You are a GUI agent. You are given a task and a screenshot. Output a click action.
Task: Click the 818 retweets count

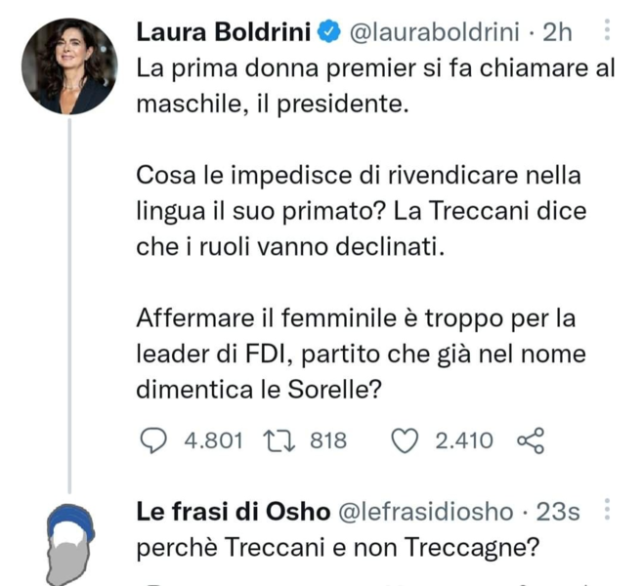click(328, 441)
